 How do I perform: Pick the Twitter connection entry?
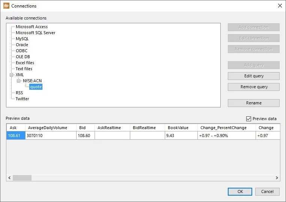pyautogui.click(x=22, y=99)
